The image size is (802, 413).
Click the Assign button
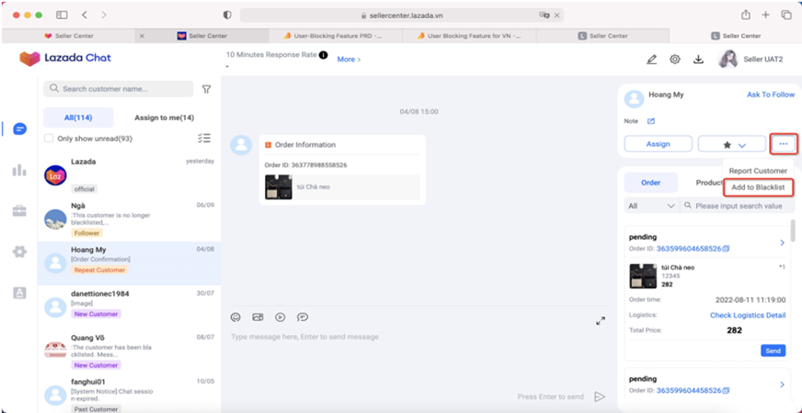[658, 144]
